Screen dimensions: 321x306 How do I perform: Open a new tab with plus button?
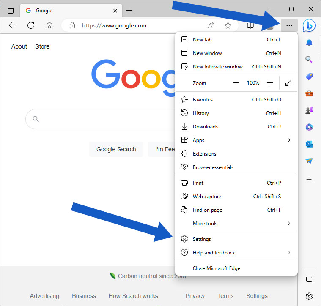pyautogui.click(x=129, y=10)
